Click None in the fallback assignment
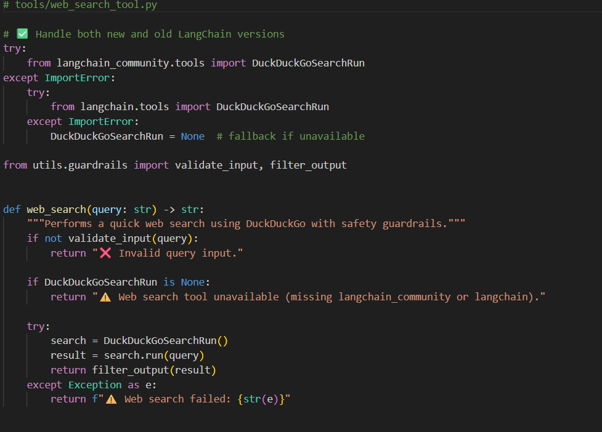The height and width of the screenshot is (432, 602). pyautogui.click(x=192, y=135)
